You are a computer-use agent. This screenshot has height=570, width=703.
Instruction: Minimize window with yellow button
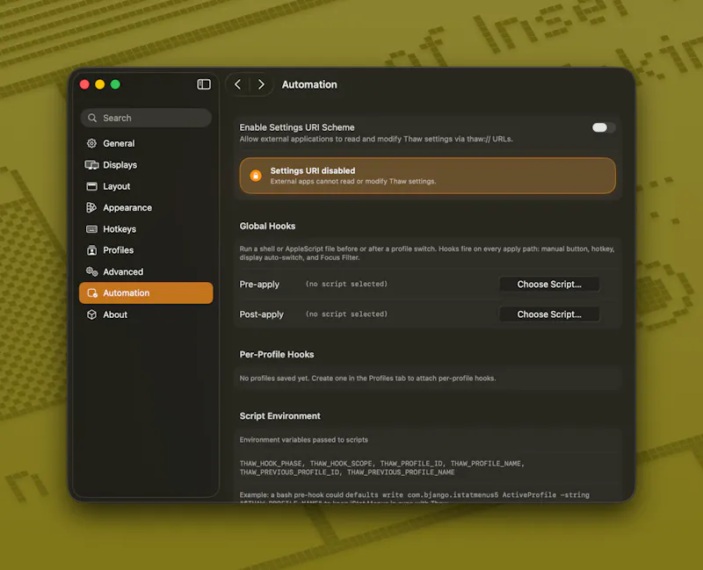click(x=100, y=84)
